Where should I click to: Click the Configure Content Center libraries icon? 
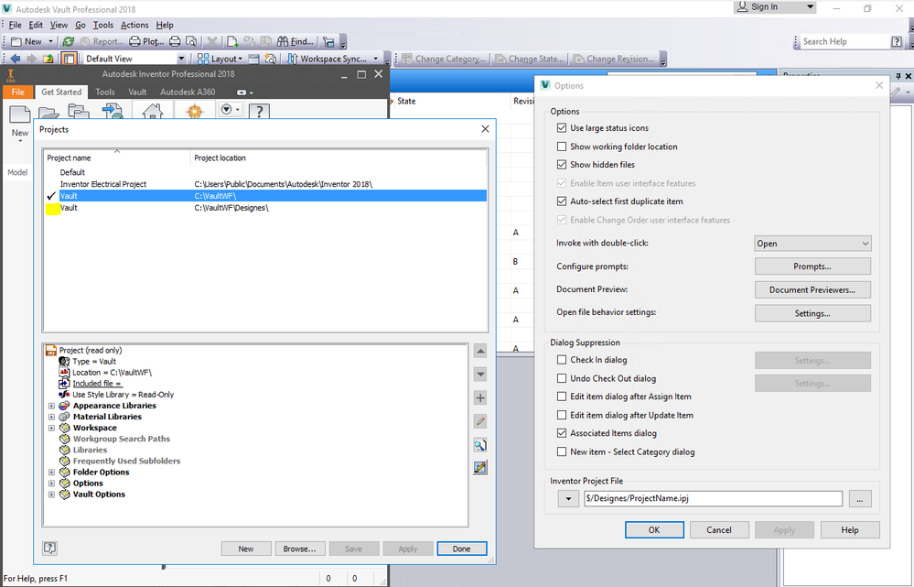[480, 467]
